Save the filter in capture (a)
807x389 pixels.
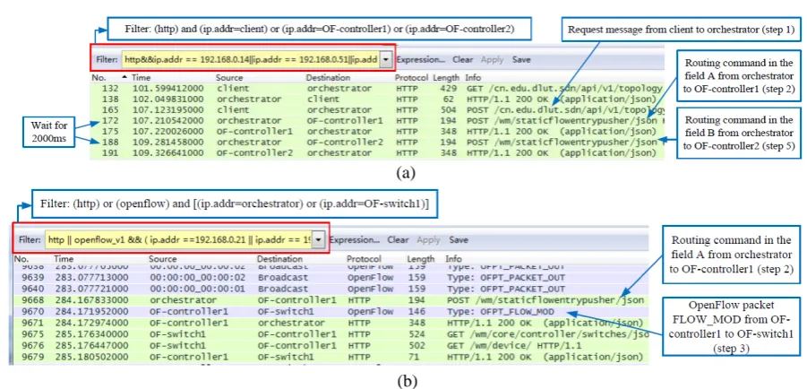coord(521,60)
